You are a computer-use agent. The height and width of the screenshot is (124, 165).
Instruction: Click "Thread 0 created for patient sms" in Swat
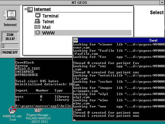tap(106, 72)
